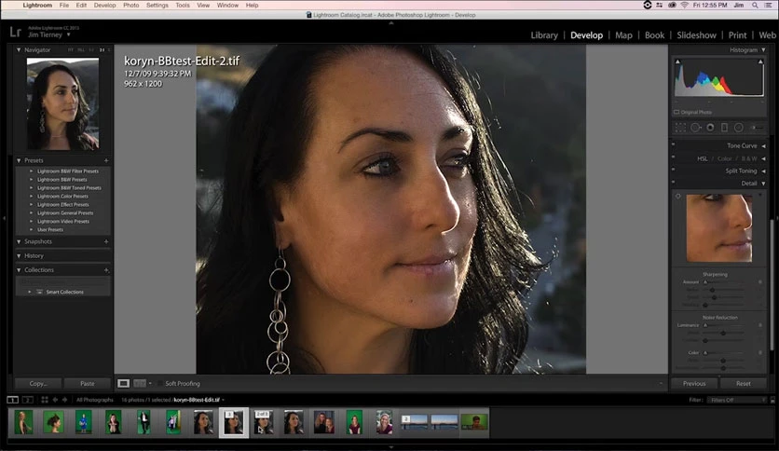Image resolution: width=779 pixels, height=451 pixels.
Task: Click the Lr Lightroom logo
Action: pos(16,32)
